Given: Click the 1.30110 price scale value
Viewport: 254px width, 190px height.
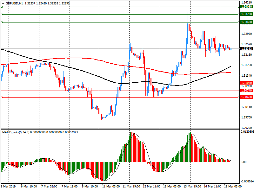Looking at the screenshot, I should pyautogui.click(x=246, y=107).
